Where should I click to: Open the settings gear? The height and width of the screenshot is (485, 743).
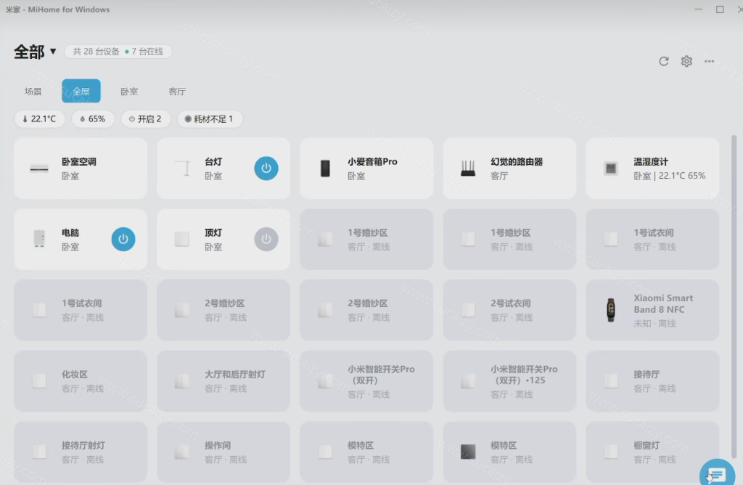coord(686,61)
